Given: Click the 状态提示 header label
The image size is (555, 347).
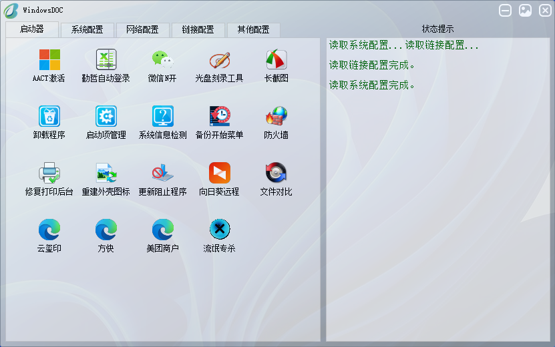Looking at the screenshot, I should coord(437,29).
